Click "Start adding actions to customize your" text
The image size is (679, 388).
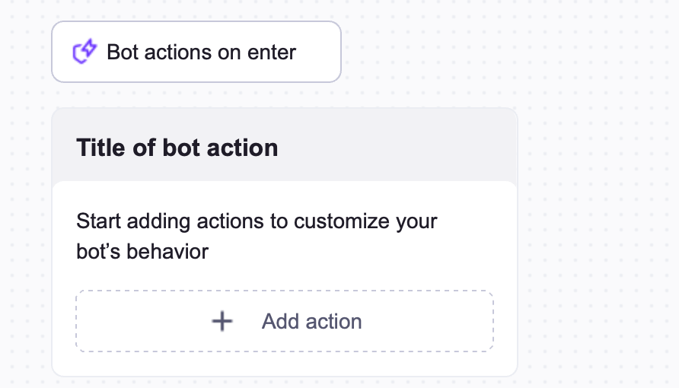(x=257, y=222)
